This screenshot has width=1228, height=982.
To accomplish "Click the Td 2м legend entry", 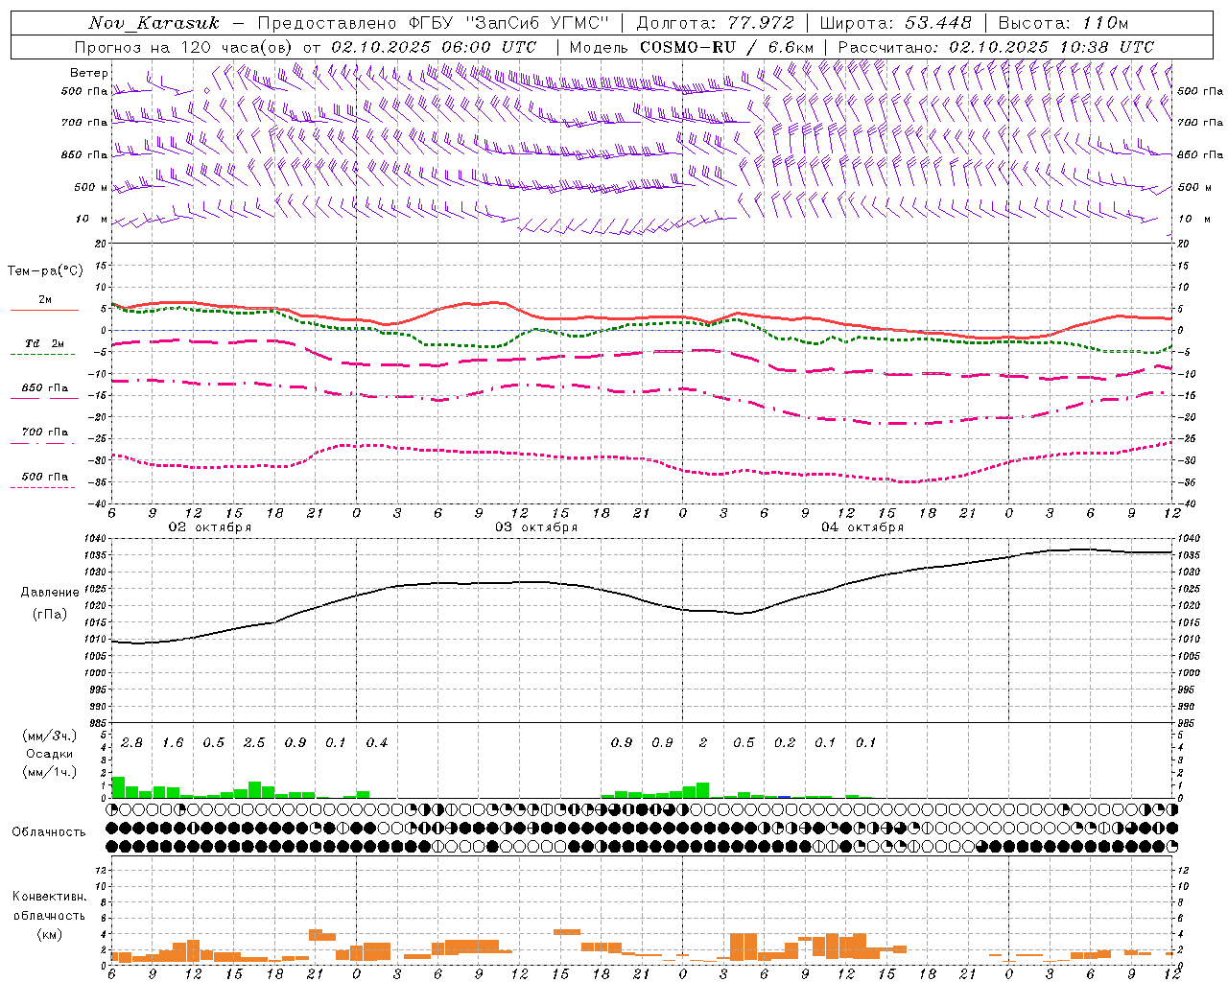I will pyautogui.click(x=44, y=343).
